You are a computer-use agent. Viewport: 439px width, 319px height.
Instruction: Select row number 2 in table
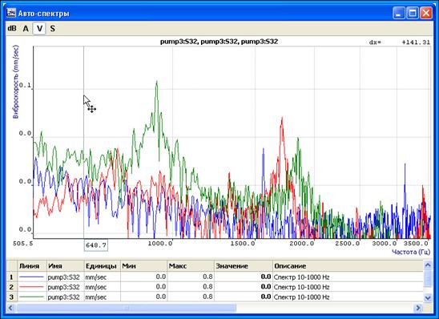[12, 287]
